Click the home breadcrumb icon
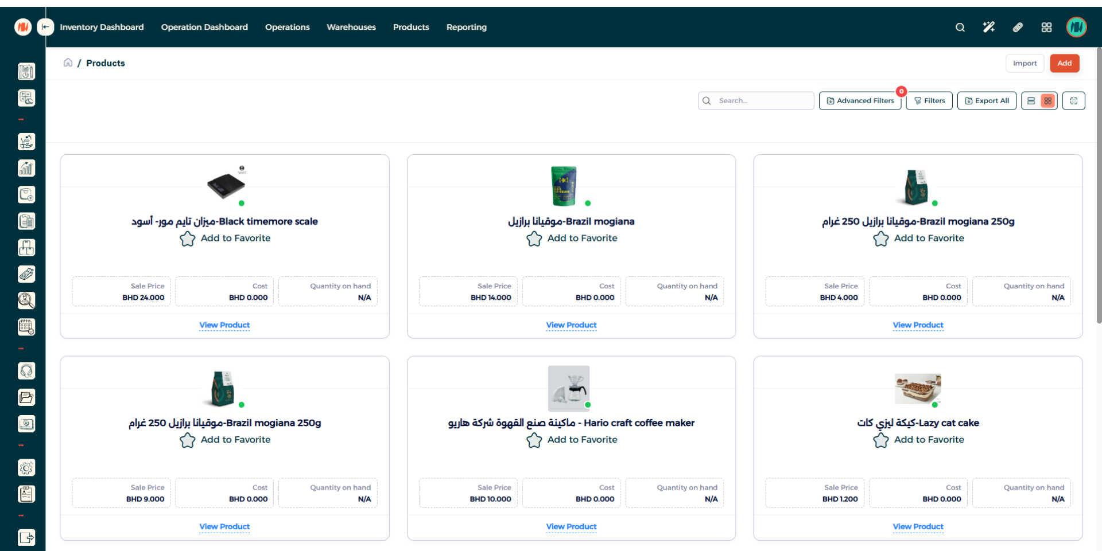The image size is (1102, 551). pyautogui.click(x=68, y=62)
